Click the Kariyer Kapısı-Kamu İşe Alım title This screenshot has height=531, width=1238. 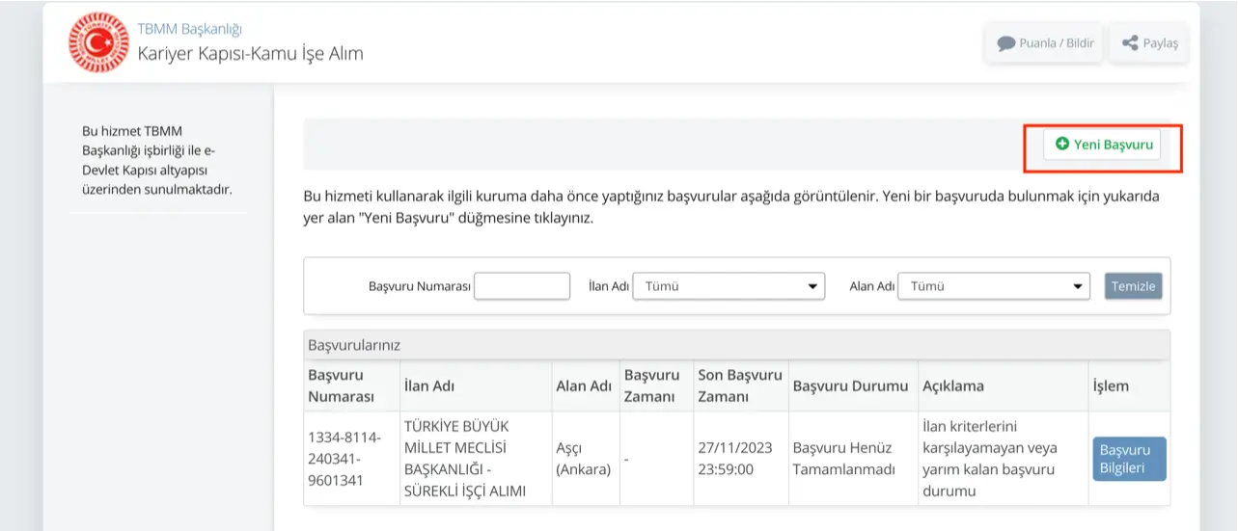coord(250,53)
